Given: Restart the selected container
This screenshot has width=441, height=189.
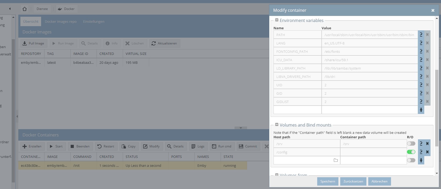Looking at the screenshot, I should [106, 146].
